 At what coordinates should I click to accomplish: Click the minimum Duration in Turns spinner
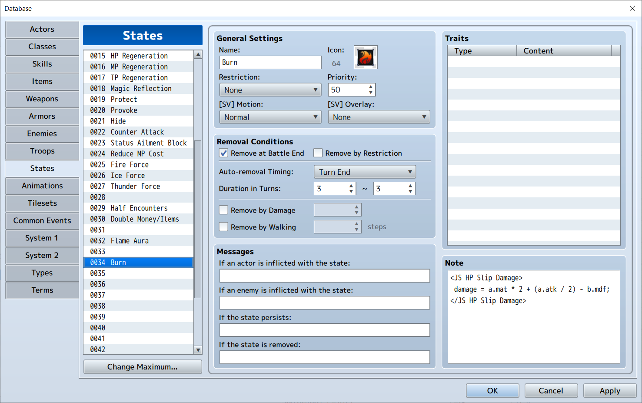pyautogui.click(x=335, y=189)
